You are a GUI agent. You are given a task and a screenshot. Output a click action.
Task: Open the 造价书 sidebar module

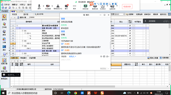point(4,17)
